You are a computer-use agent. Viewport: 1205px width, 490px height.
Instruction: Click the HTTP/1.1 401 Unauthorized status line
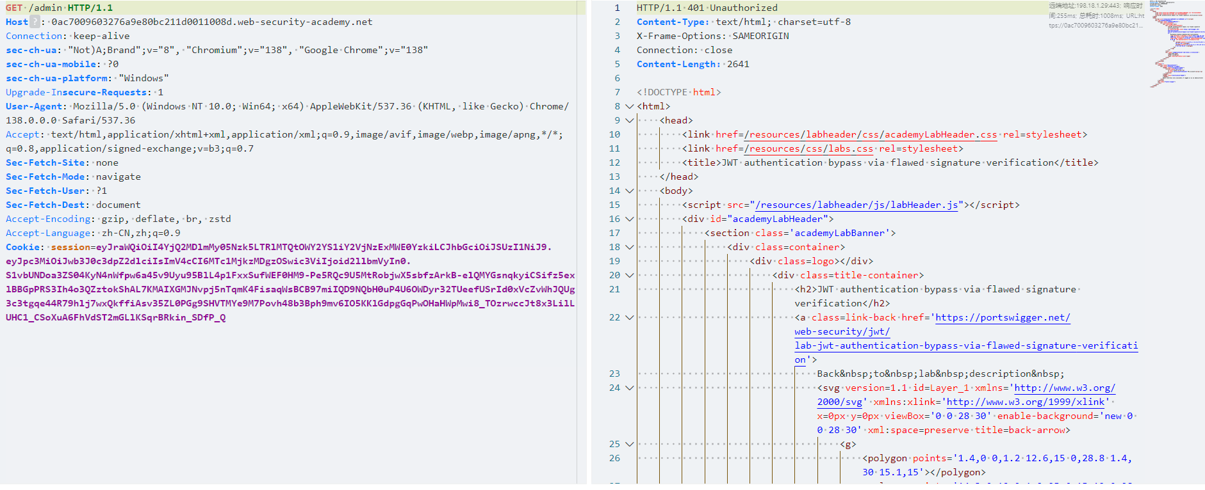[x=707, y=8]
